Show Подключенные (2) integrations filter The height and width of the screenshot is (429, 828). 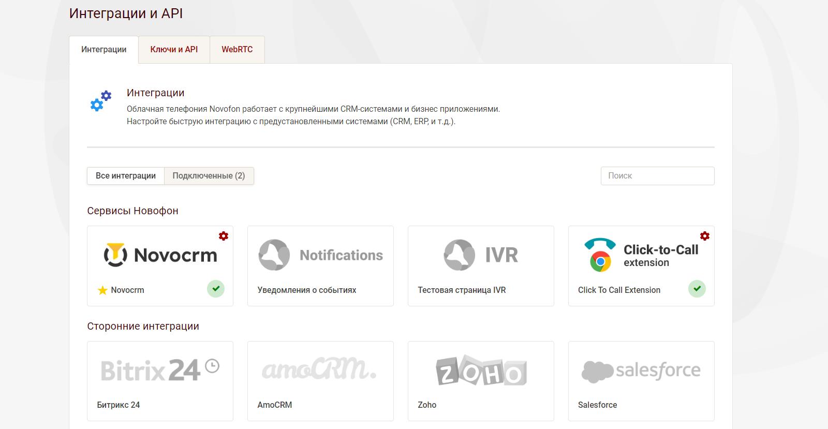coord(209,176)
